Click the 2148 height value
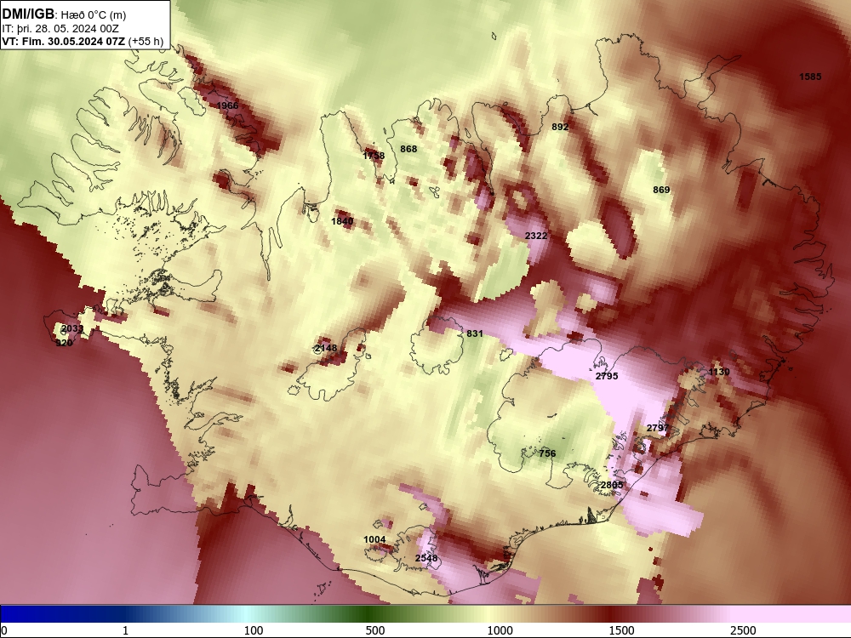The image size is (851, 638). (x=326, y=348)
